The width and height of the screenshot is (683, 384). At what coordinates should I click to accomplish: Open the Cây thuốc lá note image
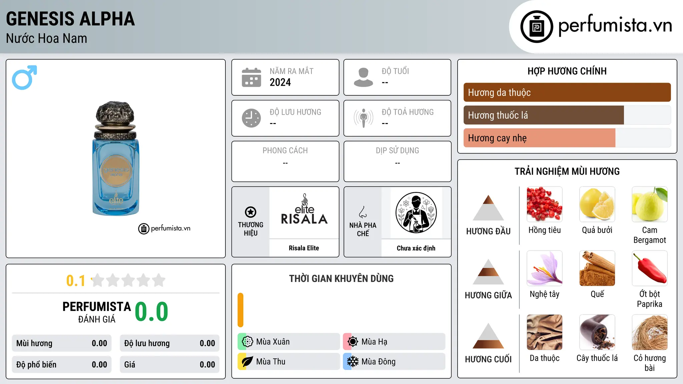click(597, 332)
